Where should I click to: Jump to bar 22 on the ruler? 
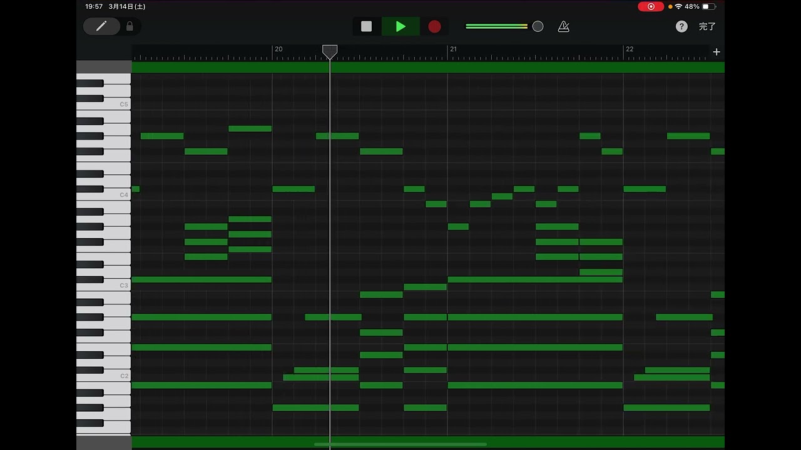coord(630,49)
